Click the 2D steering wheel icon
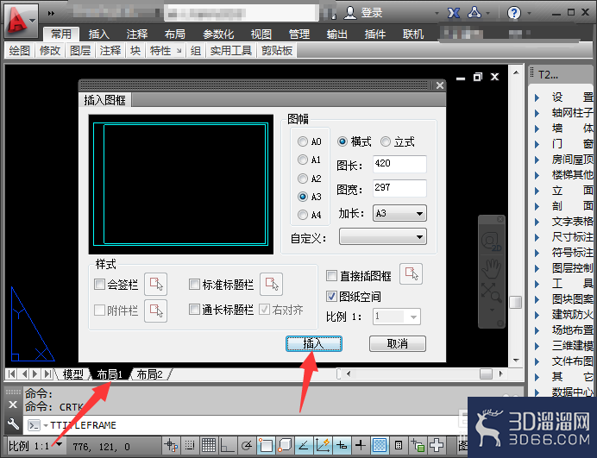Screen dimensions: 597x458 click(x=491, y=241)
